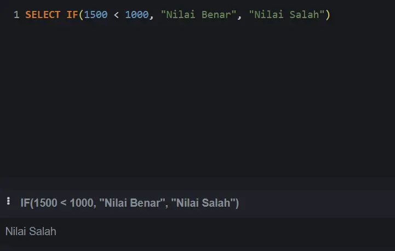This screenshot has width=395, height=251.
Task: Click the less-than operator in the query
Action: 116,15
